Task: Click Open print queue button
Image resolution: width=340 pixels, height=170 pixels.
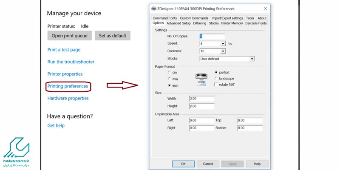Action: [70, 36]
